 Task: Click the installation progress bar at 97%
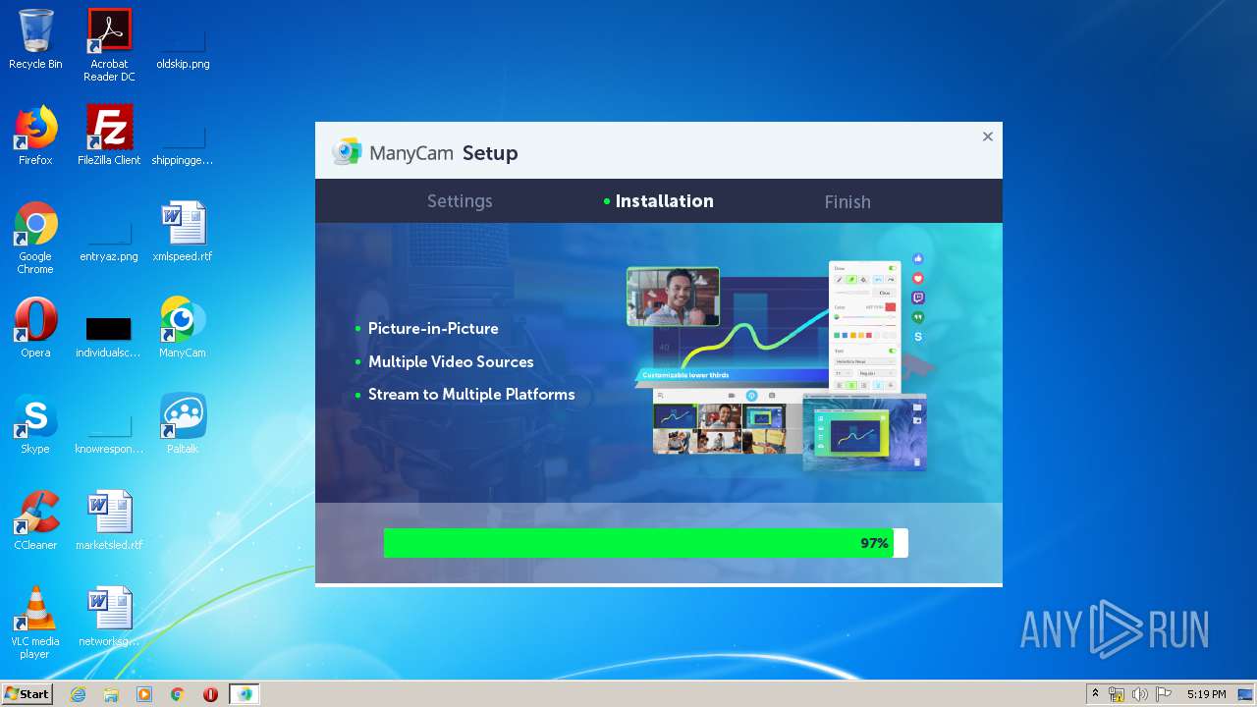coord(646,543)
